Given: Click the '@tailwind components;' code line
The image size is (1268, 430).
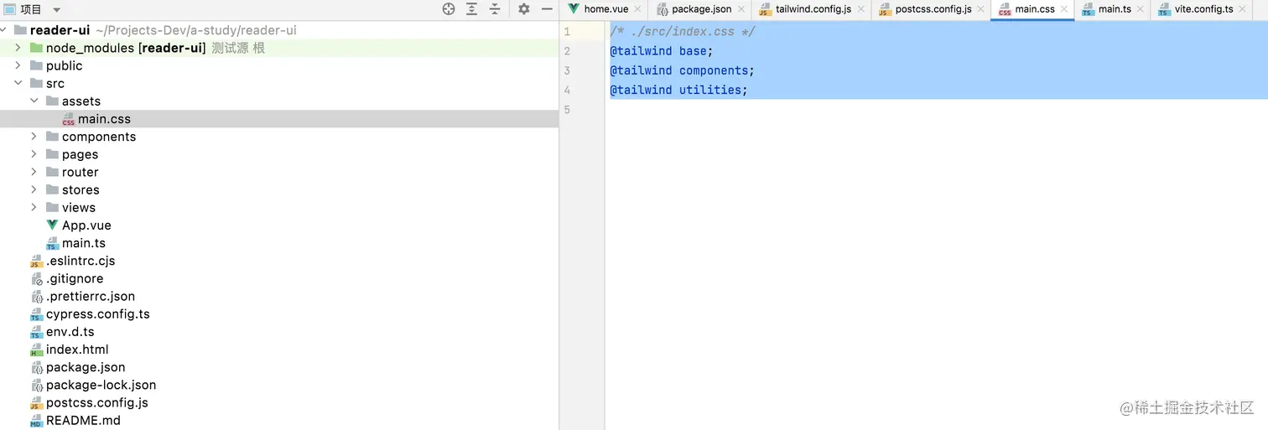Looking at the screenshot, I should (682, 70).
